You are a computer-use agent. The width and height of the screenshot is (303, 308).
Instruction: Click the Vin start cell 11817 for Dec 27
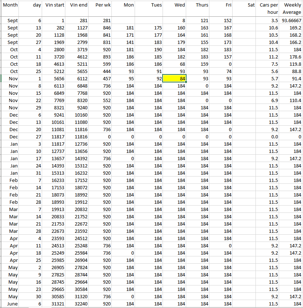pos(55,137)
